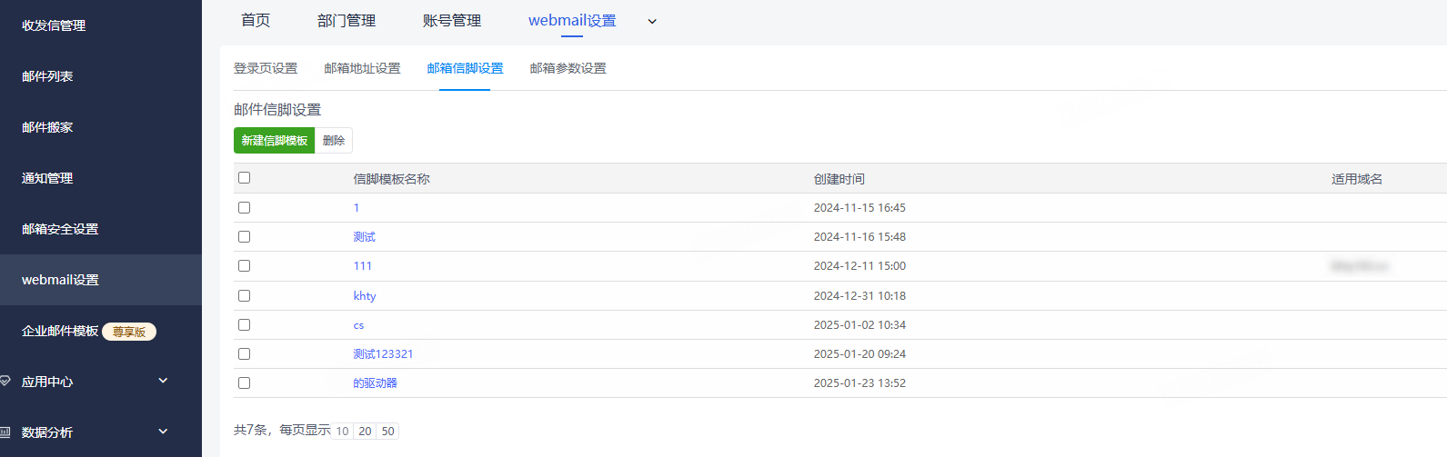Check the box for template 1
Image resolution: width=1447 pixels, height=457 pixels.
tap(244, 208)
